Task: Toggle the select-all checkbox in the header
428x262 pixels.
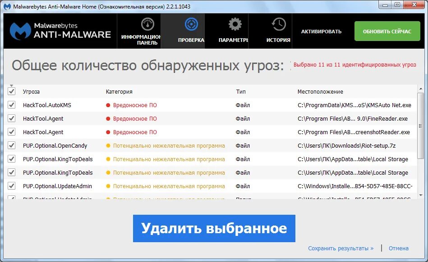Action: (11, 91)
